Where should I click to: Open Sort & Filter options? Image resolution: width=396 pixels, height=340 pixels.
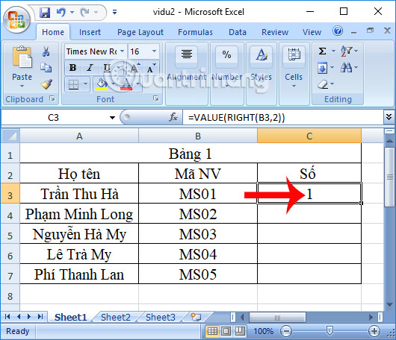tap(349, 51)
